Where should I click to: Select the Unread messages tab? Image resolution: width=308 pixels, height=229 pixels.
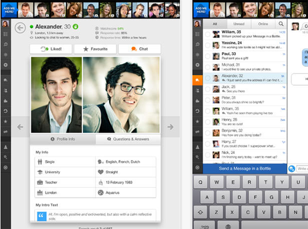239,24
